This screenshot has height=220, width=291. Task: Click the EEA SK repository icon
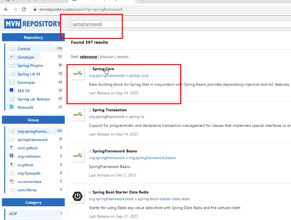[12, 90]
